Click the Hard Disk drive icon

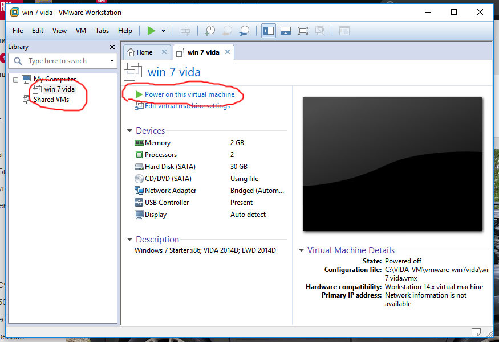pos(139,167)
